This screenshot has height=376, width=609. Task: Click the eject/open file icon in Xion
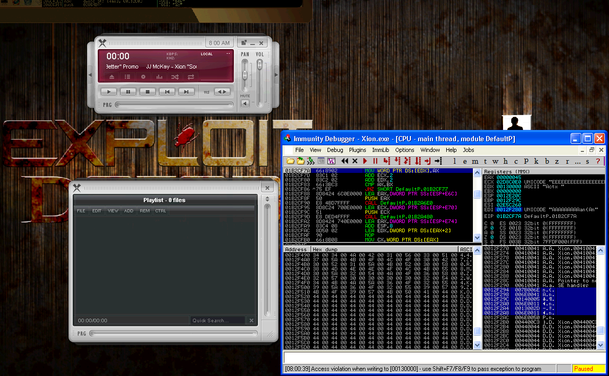112,77
